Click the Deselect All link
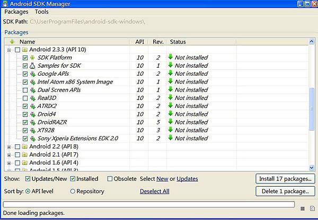Viewport: 318px width, 220px height. pyautogui.click(x=155, y=191)
